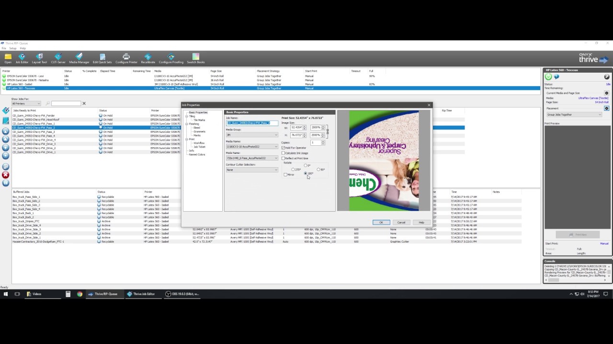
Task: Enable Calculate Ink Usage checkbox
Action: [284, 153]
